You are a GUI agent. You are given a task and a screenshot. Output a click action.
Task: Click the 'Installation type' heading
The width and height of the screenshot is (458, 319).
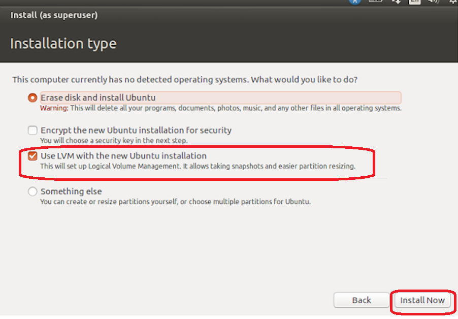click(63, 44)
